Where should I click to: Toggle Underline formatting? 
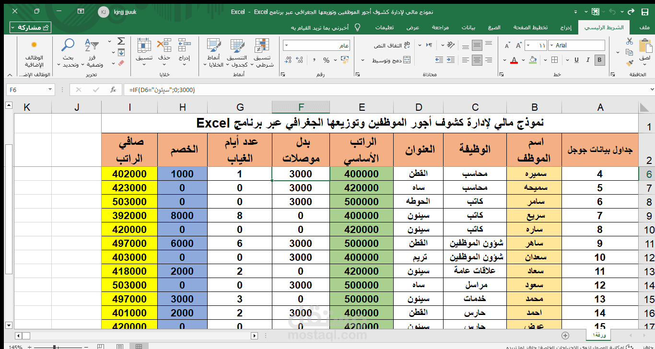(576, 60)
